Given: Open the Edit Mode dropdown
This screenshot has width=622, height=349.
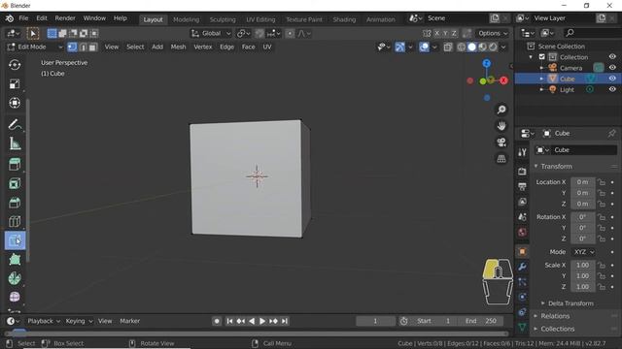Looking at the screenshot, I should coord(35,48).
